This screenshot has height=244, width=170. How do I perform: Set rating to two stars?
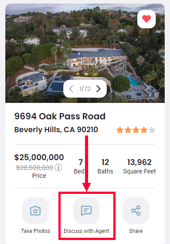click(x=128, y=130)
